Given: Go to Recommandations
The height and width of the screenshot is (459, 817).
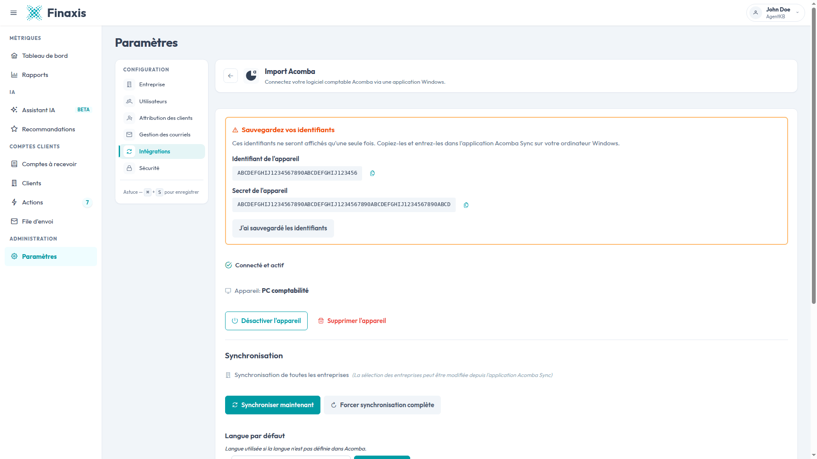Looking at the screenshot, I should tap(51, 129).
